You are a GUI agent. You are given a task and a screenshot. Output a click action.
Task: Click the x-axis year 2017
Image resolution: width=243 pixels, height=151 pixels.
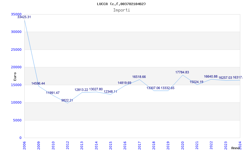click(x=139, y=145)
